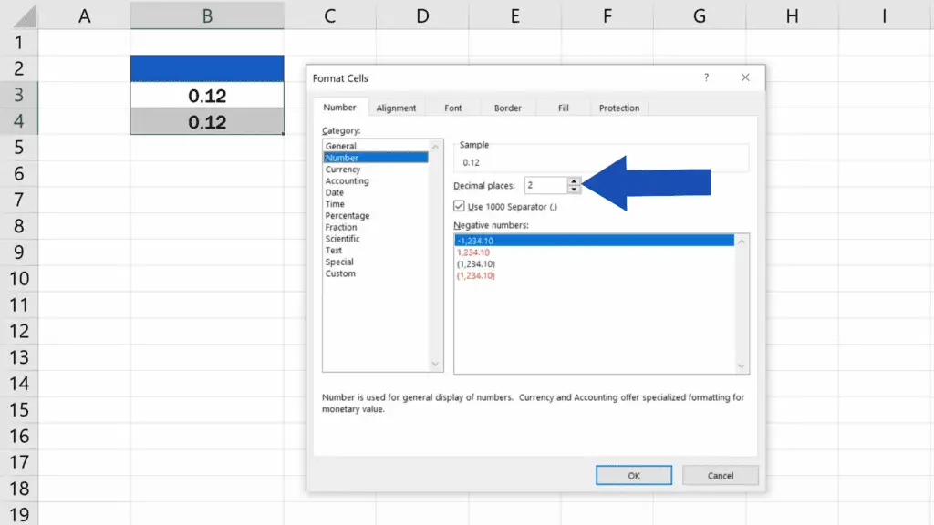Confirm with the OK button

[634, 475]
